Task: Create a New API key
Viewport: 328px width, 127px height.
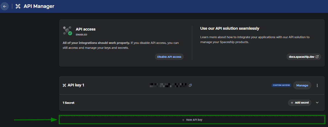Action: [192, 120]
